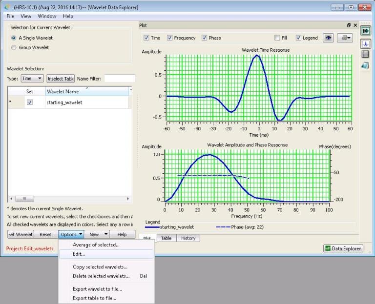Choose Delete selected wavelets menu item

coord(106,276)
